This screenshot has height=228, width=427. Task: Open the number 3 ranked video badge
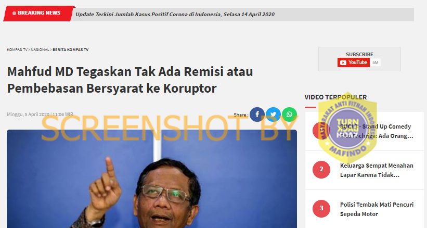point(321,208)
